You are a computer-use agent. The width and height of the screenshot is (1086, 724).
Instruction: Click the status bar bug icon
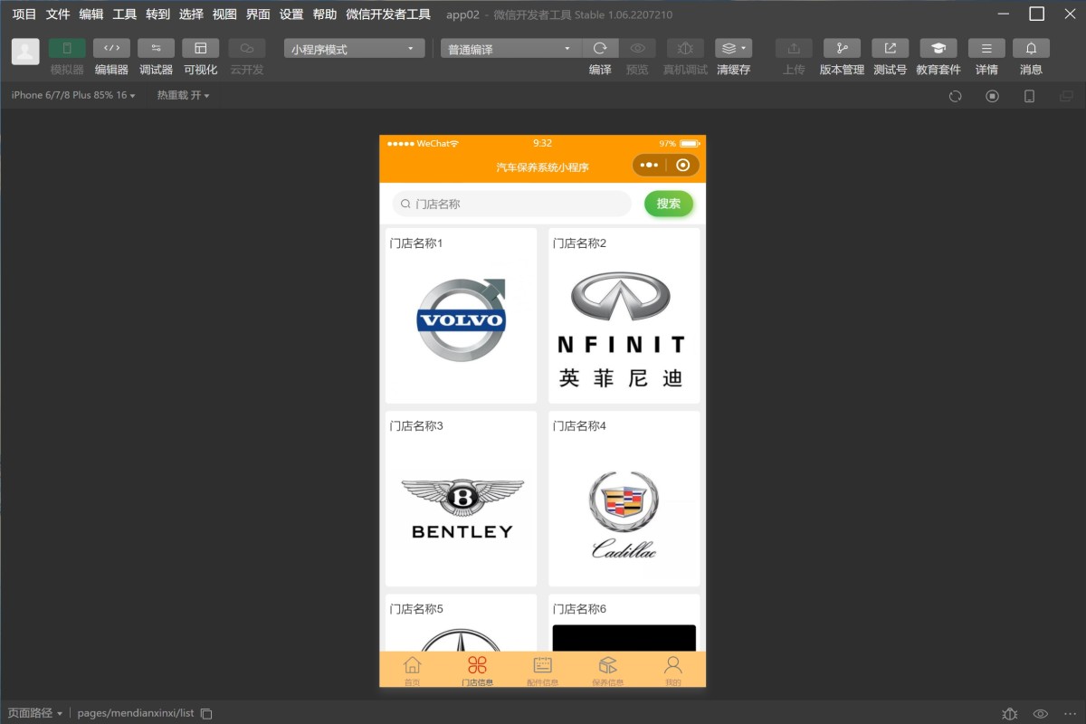tap(1010, 713)
